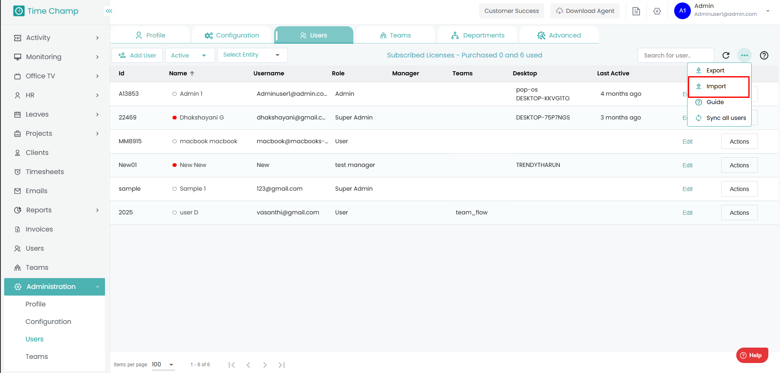Collapse the Administration section

pos(97,287)
